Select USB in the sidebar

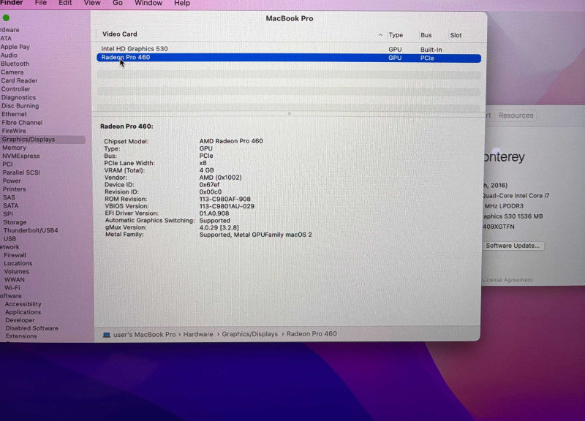click(10, 239)
